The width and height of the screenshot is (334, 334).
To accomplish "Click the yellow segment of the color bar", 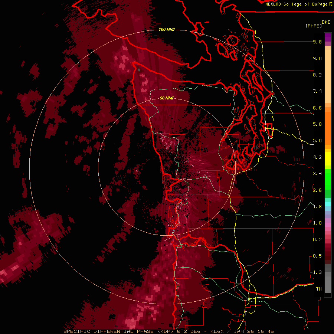I will tap(328, 159).
